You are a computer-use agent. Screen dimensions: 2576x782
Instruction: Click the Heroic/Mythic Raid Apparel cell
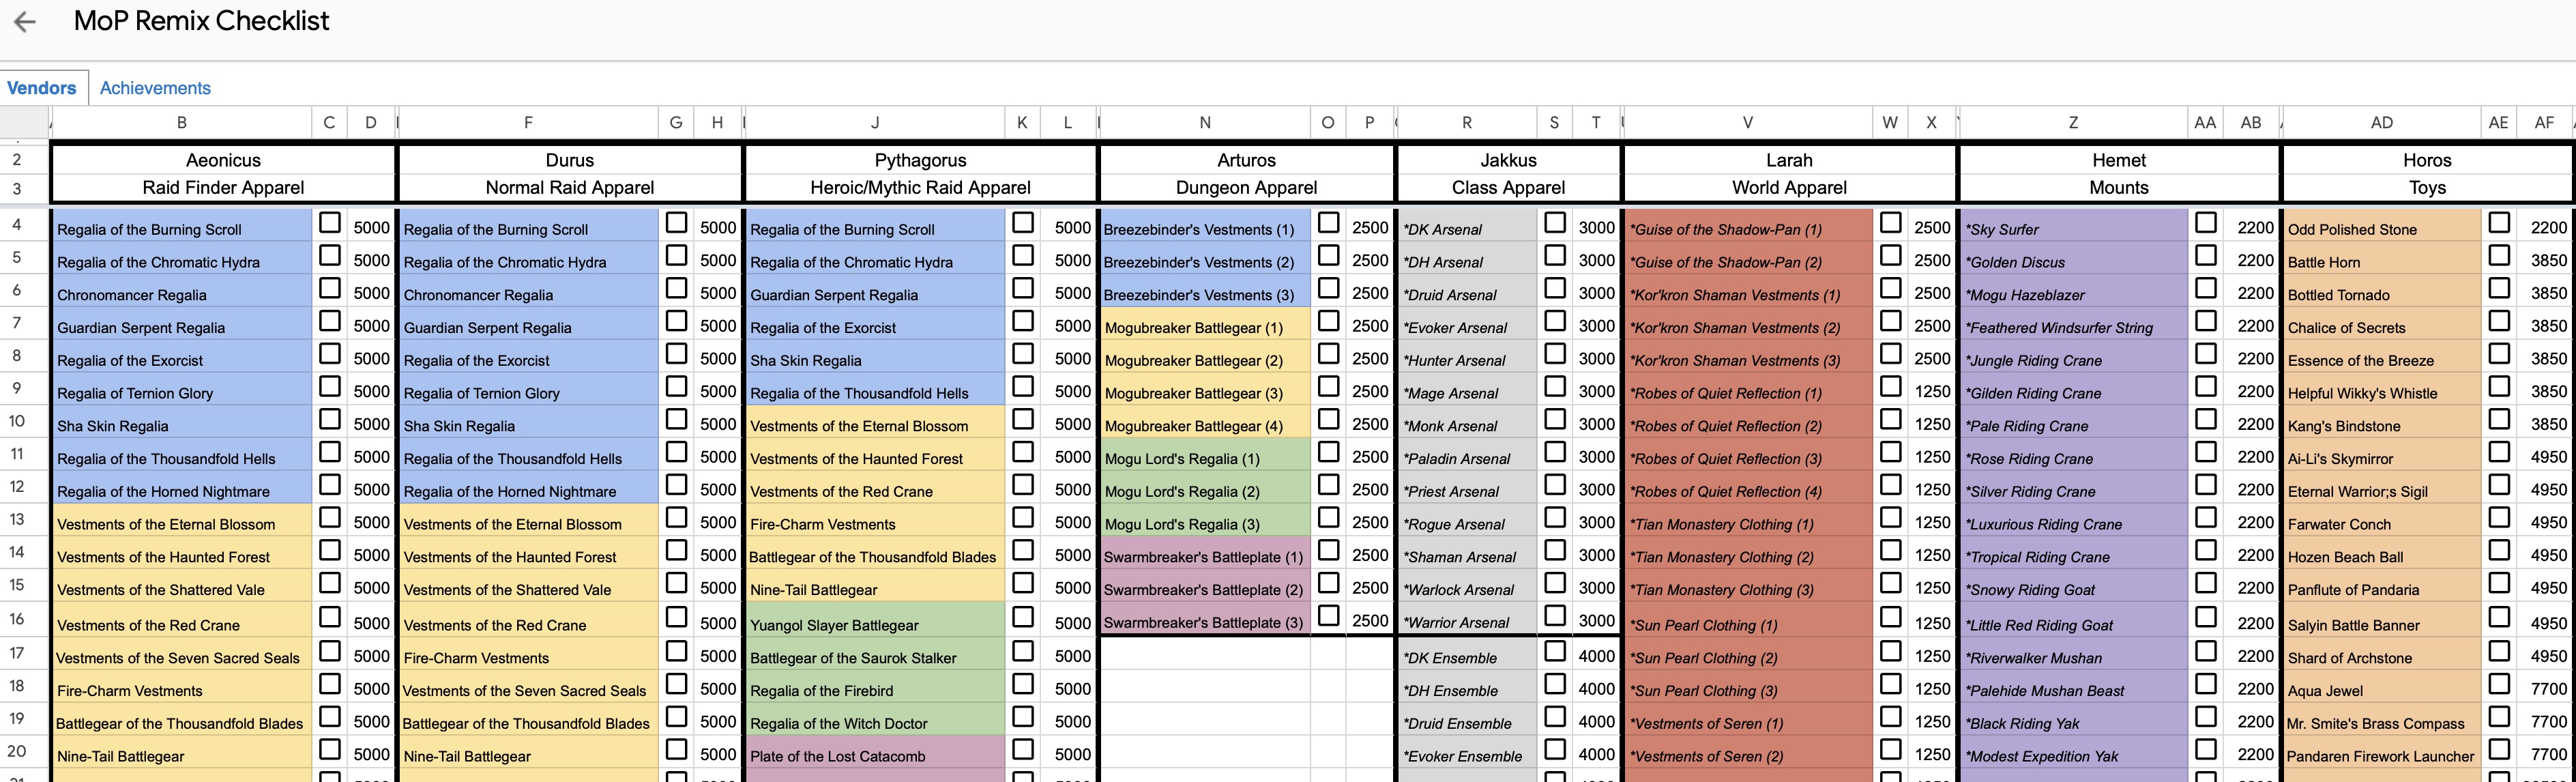[x=919, y=187]
